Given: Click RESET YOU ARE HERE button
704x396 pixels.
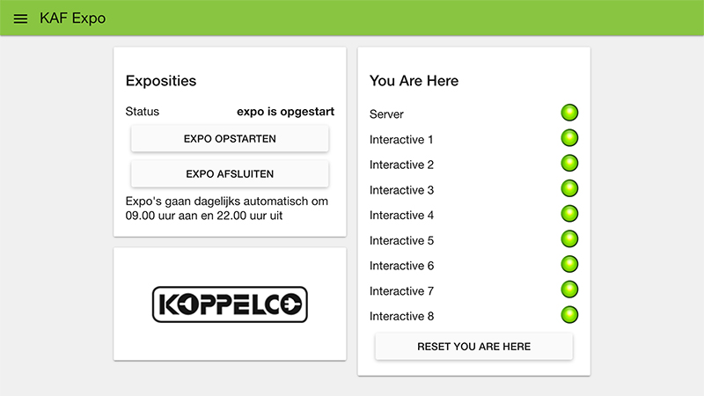Looking at the screenshot, I should coord(473,347).
